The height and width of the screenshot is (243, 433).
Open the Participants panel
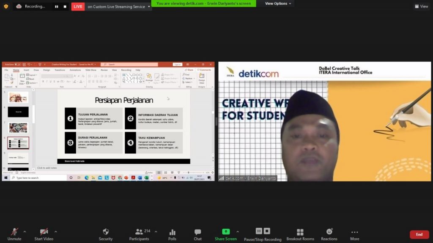click(139, 234)
